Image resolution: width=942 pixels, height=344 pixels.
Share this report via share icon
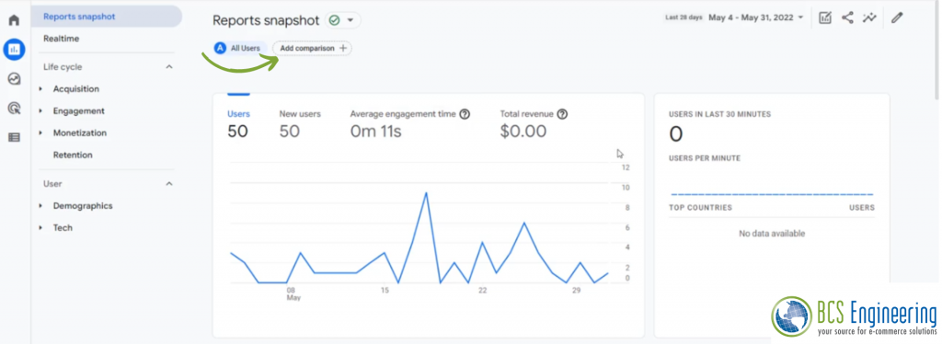847,18
